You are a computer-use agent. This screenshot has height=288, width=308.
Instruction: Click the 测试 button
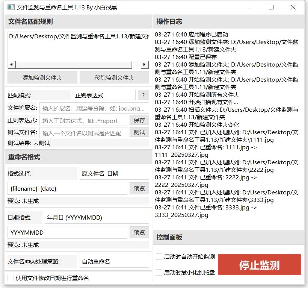pos(139,132)
